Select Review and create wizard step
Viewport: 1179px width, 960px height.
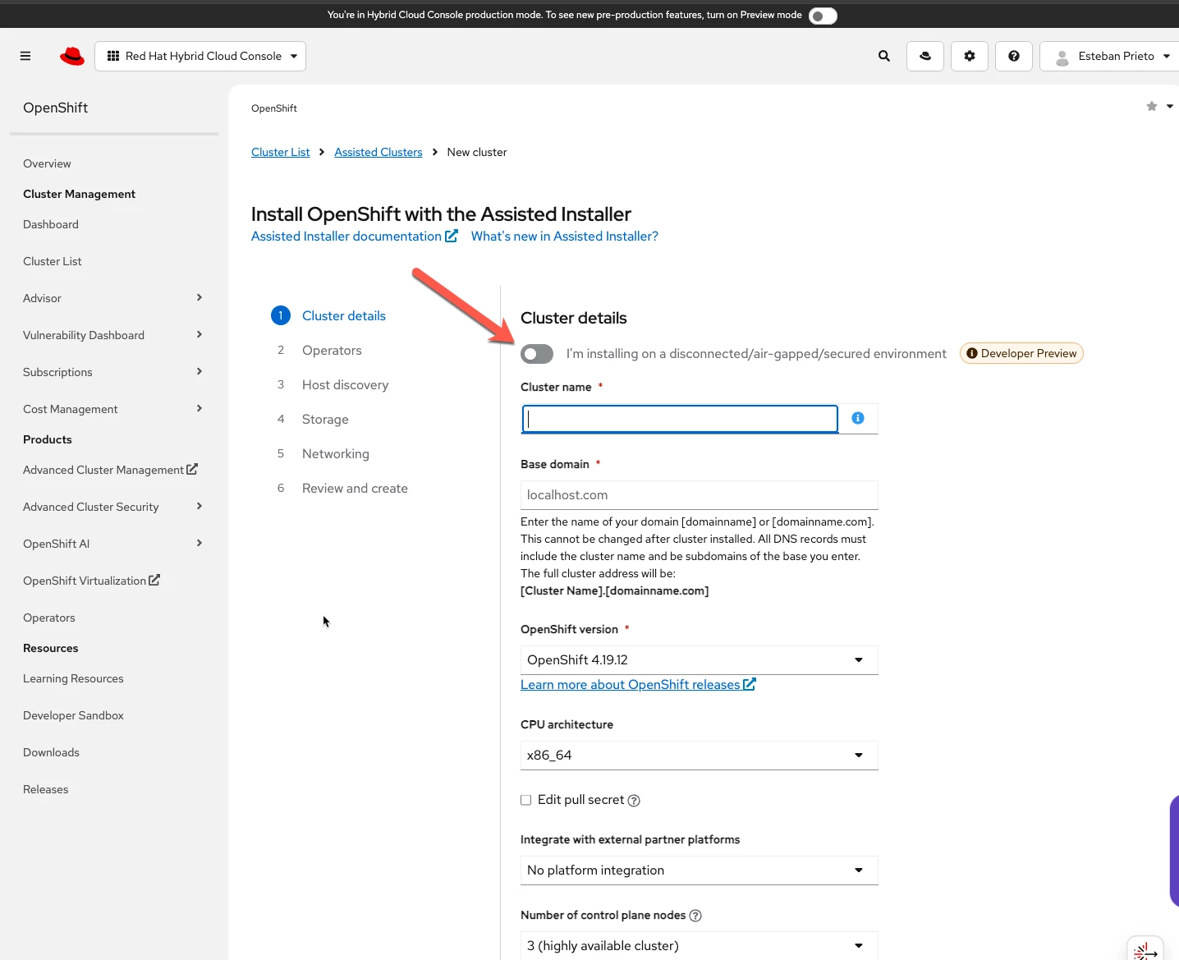355,489
